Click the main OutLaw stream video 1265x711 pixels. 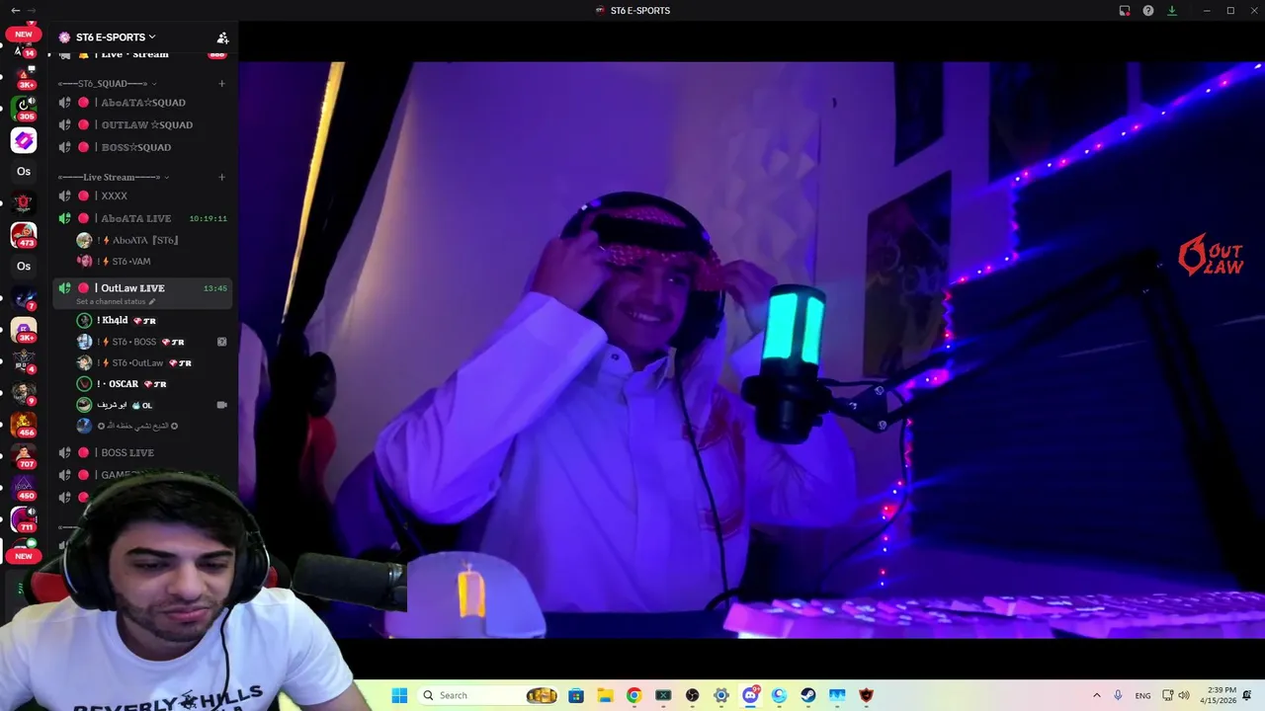(x=751, y=350)
